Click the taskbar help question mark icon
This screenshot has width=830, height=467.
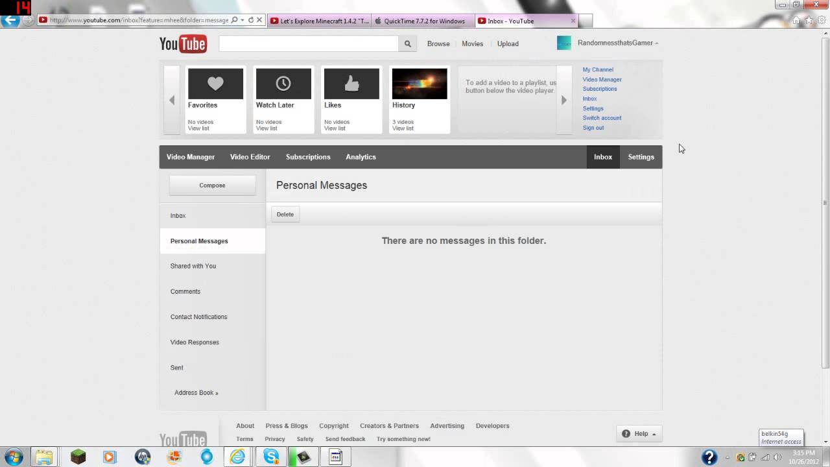click(x=709, y=457)
